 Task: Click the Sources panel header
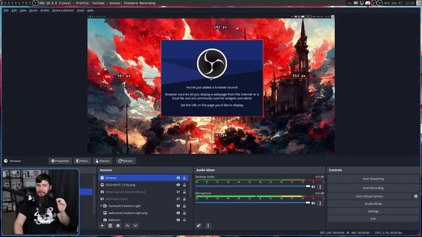pos(145,170)
